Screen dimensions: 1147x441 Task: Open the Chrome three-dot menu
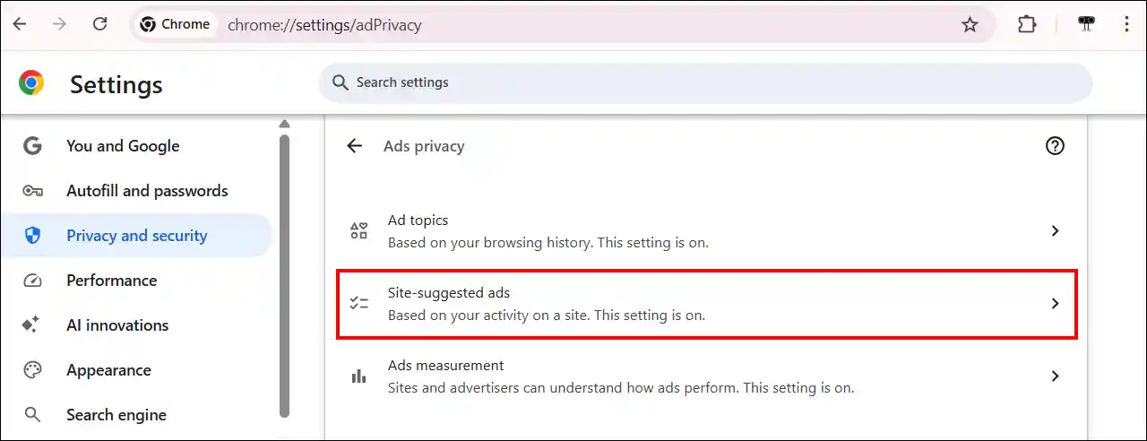tap(1125, 25)
